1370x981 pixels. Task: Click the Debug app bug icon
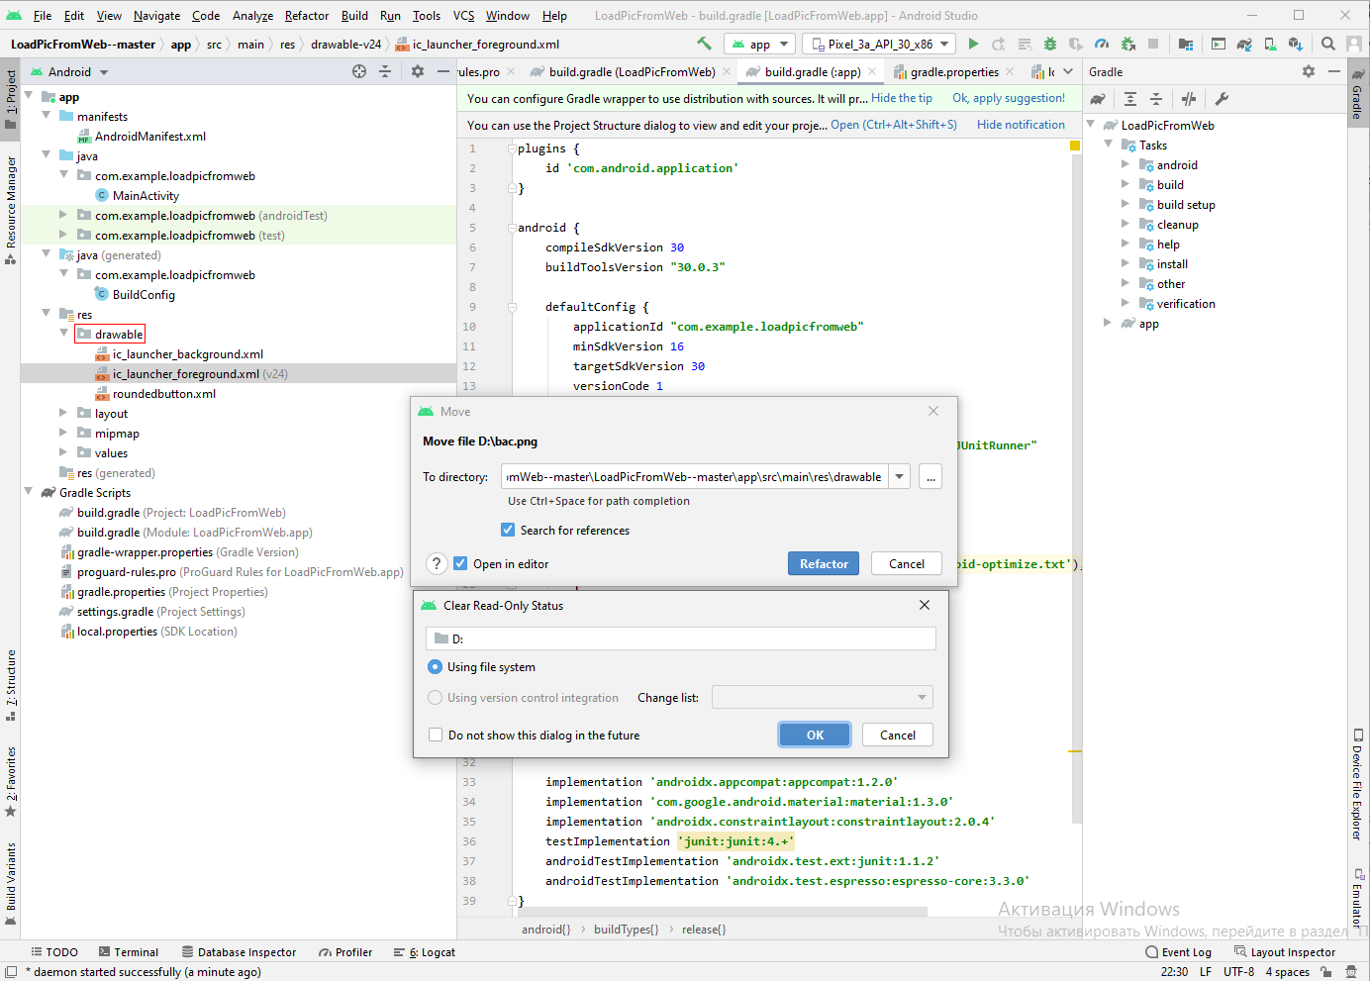1050,44
